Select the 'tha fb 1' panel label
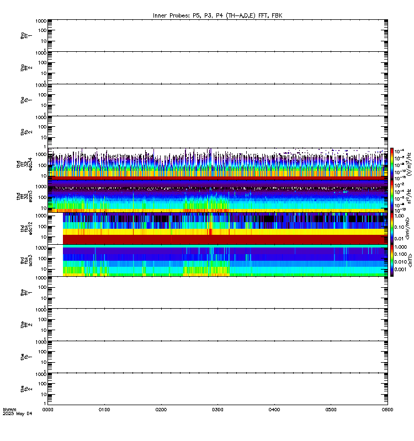 (26, 100)
